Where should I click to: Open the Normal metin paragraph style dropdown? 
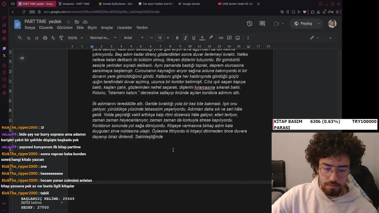pyautogui.click(x=103, y=38)
